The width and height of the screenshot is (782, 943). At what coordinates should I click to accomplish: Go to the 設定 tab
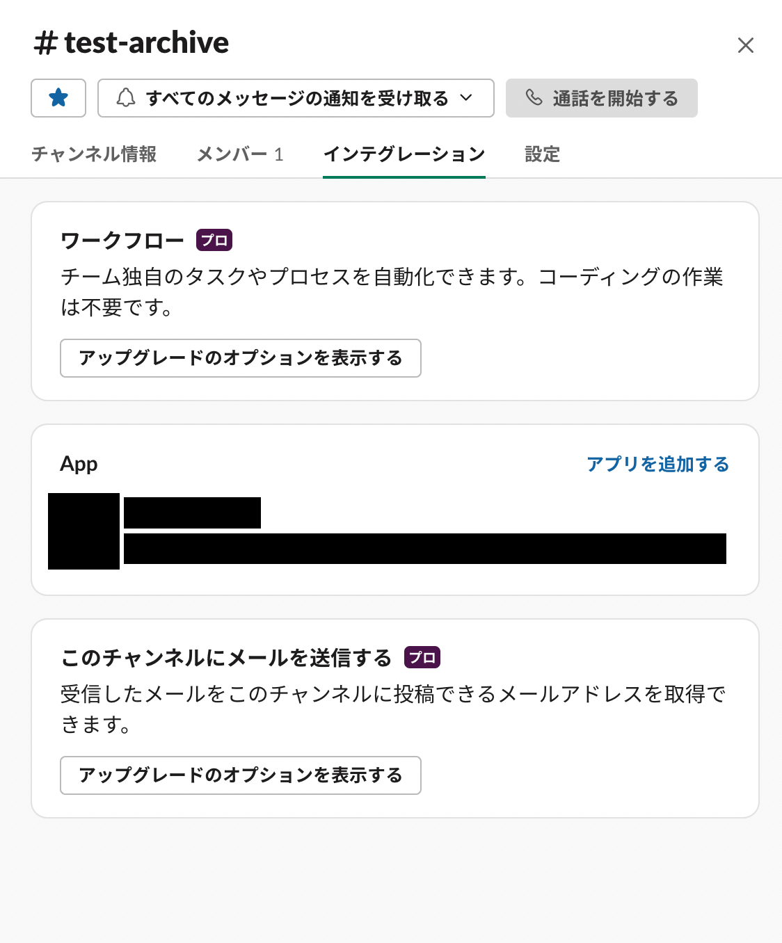(542, 154)
